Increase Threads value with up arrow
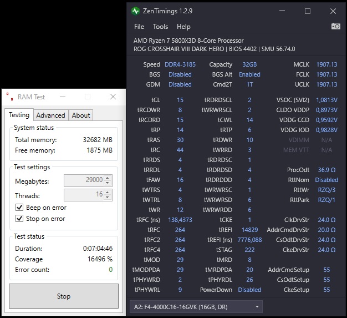 pos(108,193)
